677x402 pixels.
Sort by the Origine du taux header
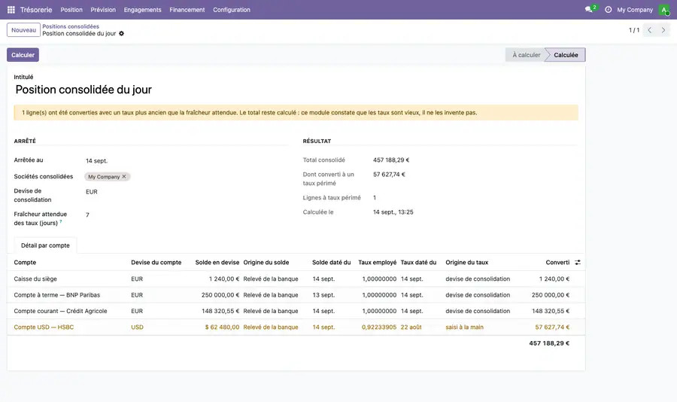click(466, 263)
